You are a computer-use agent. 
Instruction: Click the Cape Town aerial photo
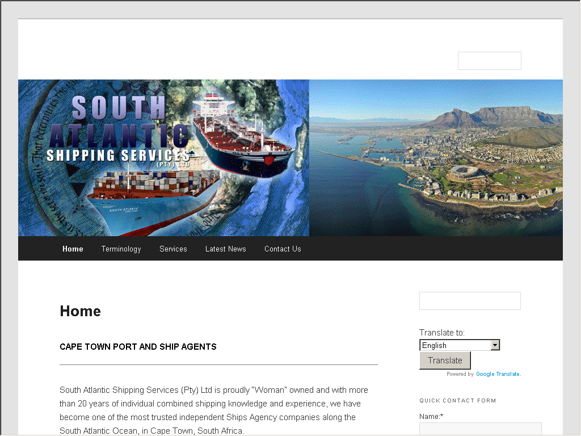point(436,158)
